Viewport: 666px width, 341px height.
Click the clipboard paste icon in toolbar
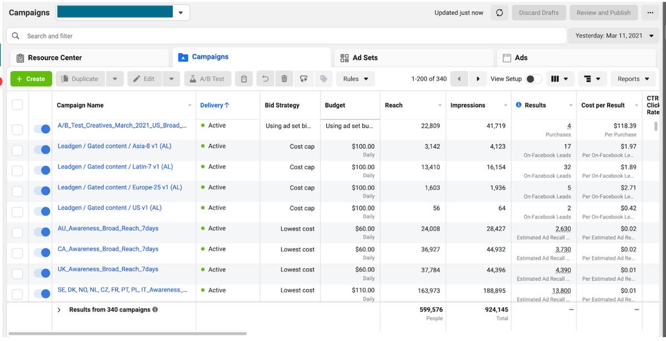(244, 79)
